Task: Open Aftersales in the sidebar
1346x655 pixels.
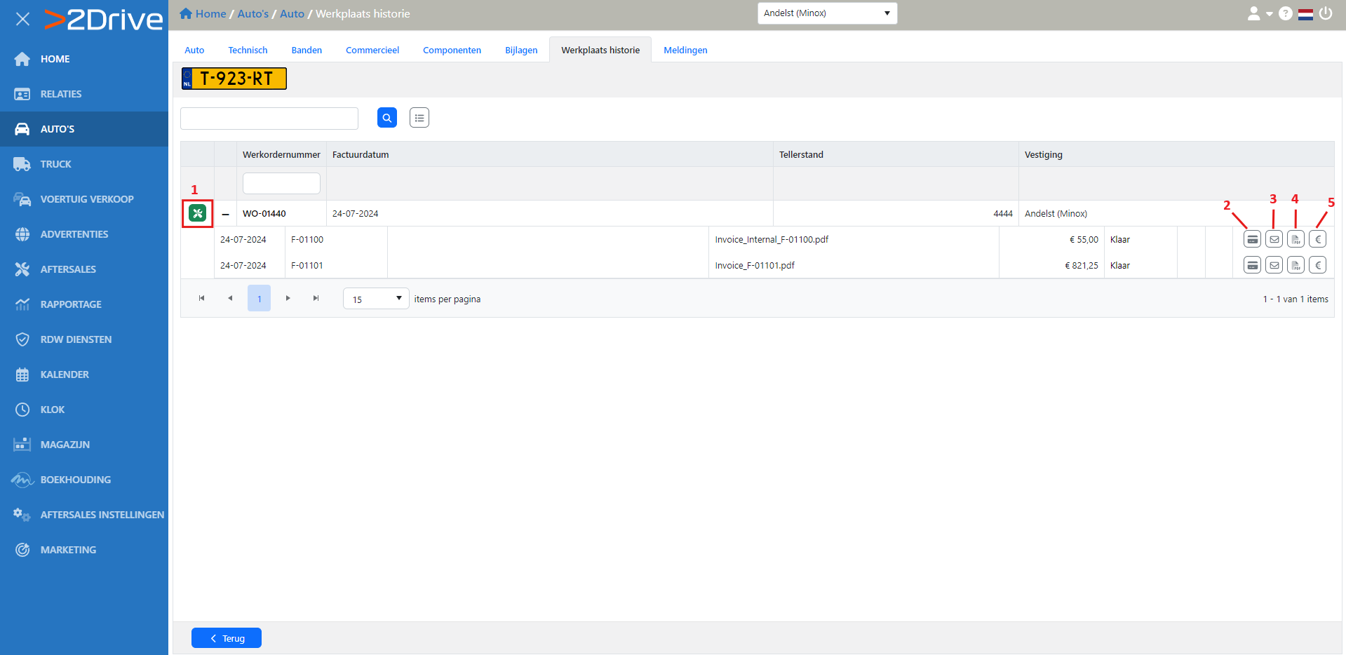Action: tap(68, 269)
